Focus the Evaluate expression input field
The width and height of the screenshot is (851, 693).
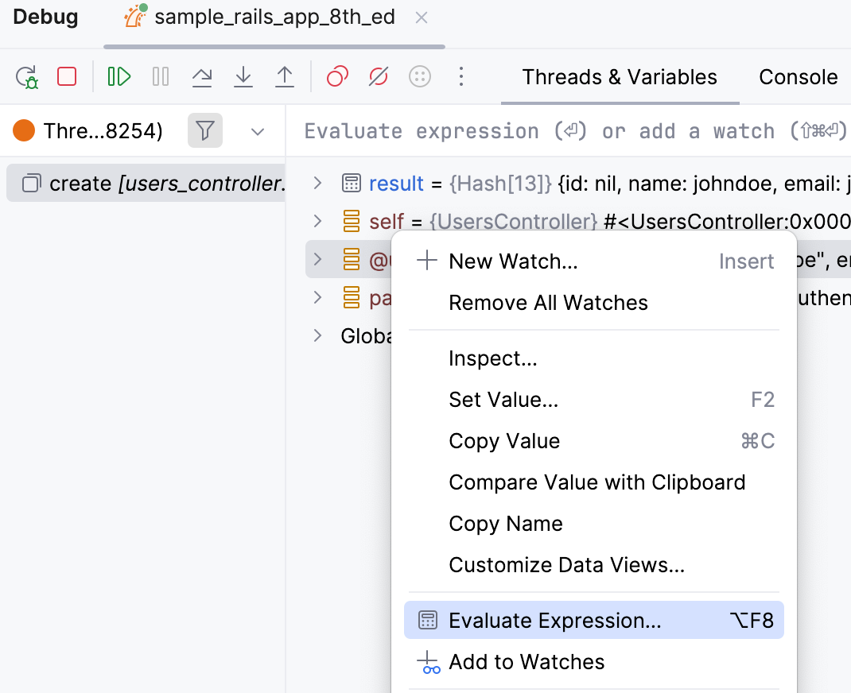coord(573,131)
